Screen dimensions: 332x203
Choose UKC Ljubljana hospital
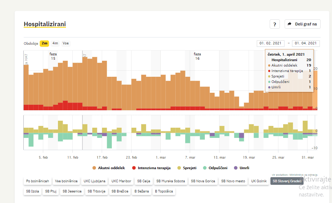point(94,181)
